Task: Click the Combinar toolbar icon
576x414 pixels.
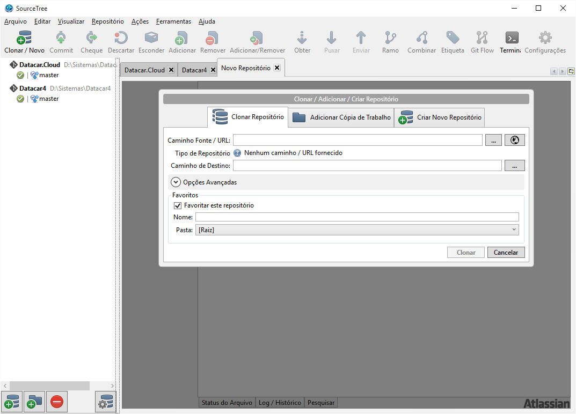Action: pyautogui.click(x=422, y=38)
